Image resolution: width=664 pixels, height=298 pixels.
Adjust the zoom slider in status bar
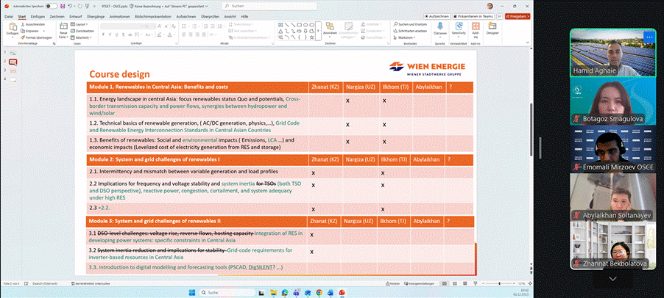(x=498, y=283)
